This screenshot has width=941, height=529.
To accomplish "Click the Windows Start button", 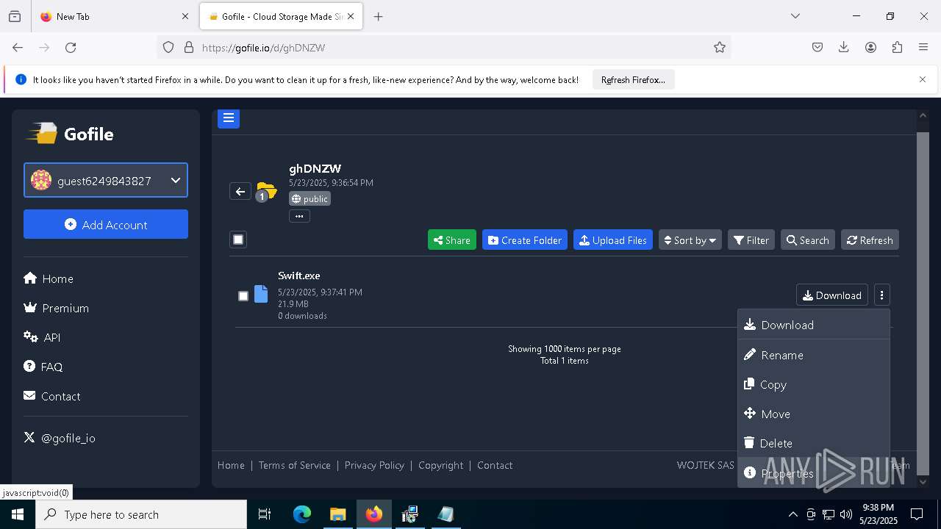I will tap(18, 514).
